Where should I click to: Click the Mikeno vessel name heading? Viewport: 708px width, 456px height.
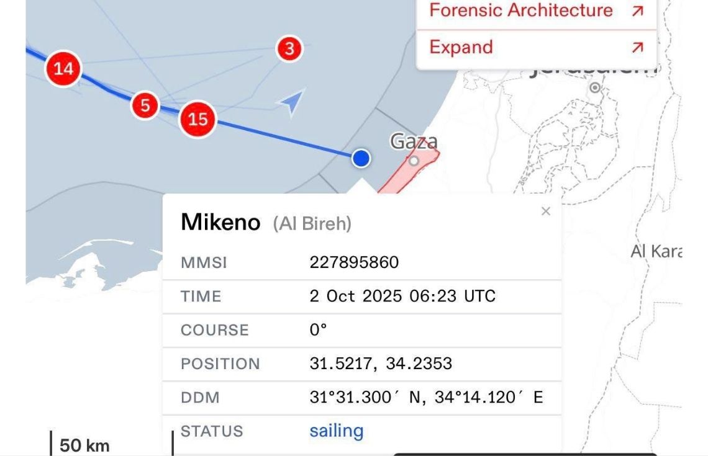point(220,222)
